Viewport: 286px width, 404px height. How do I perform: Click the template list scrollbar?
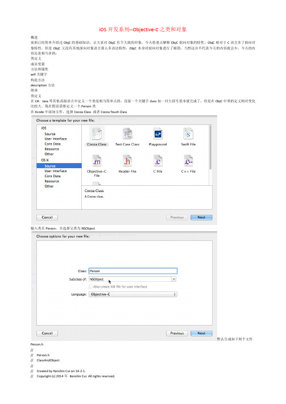(x=210, y=147)
